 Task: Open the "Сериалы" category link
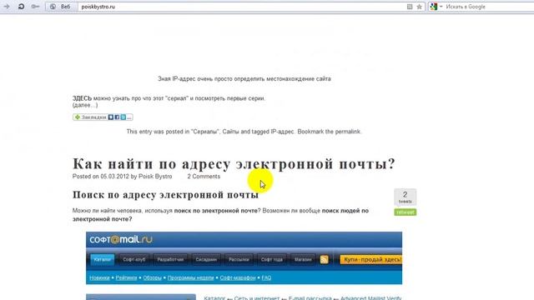coord(206,132)
